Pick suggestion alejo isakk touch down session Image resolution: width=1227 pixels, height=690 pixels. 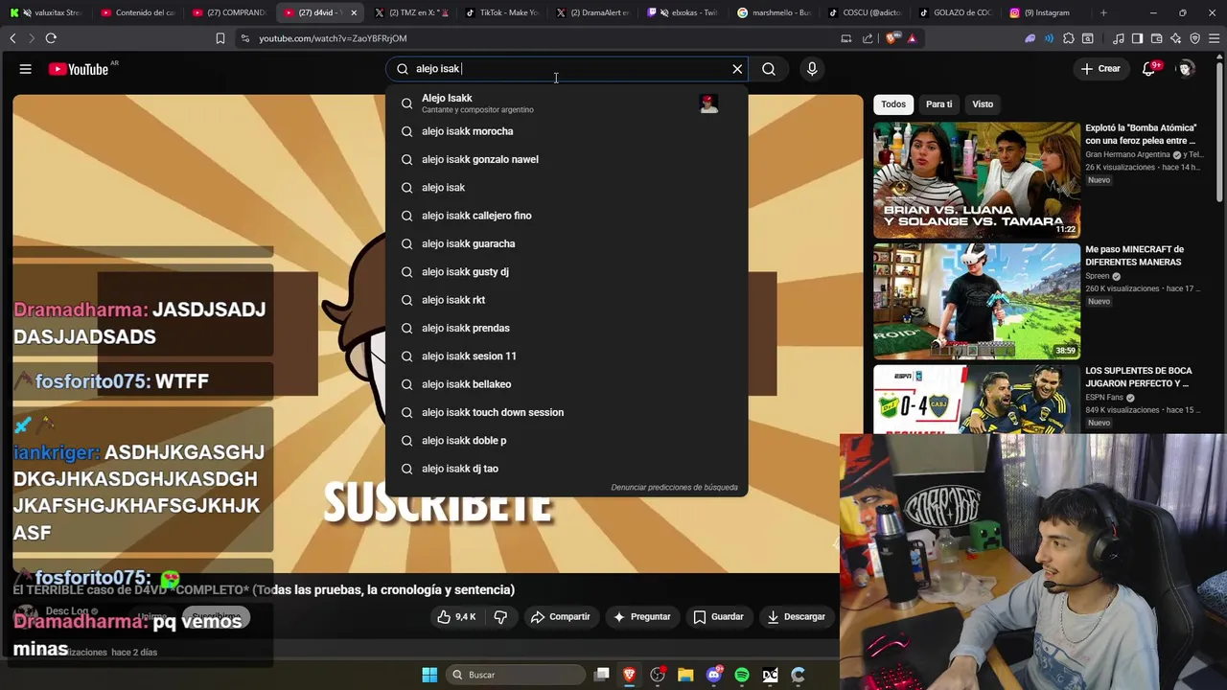pos(566,412)
